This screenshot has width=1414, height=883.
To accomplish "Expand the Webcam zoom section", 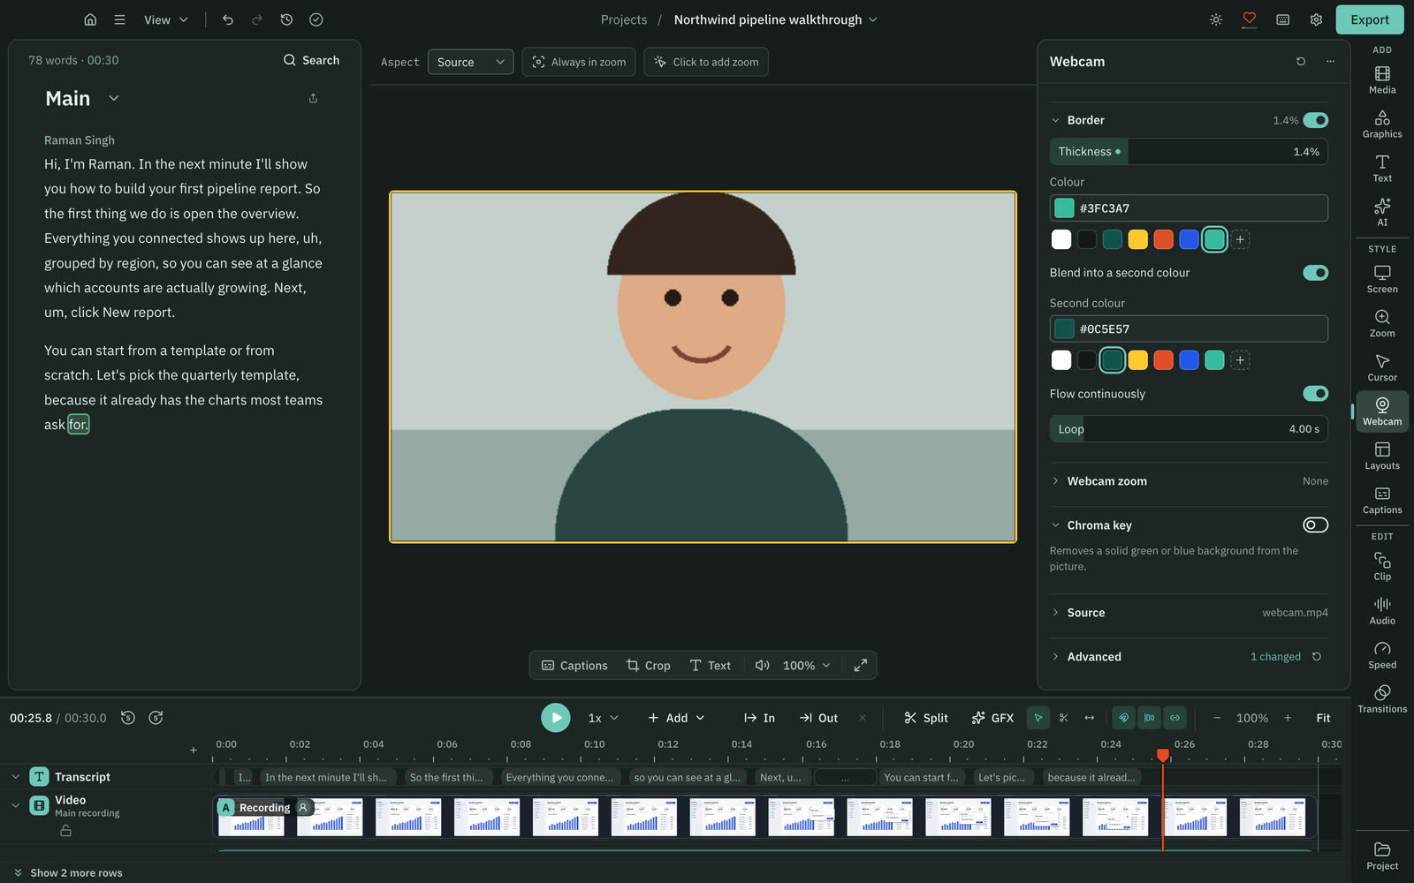I will pyautogui.click(x=1189, y=481).
